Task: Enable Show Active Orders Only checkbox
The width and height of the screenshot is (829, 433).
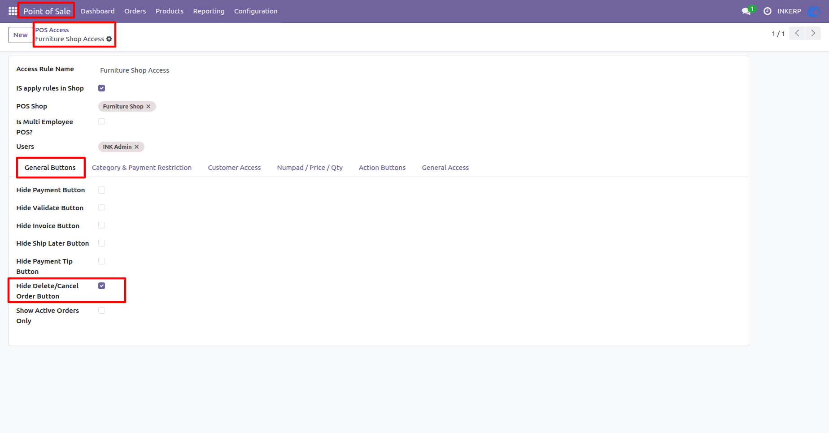Action: 102,311
